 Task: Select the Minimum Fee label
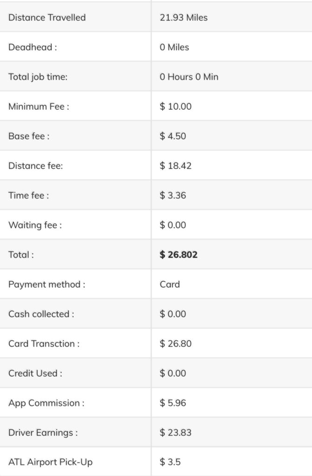point(39,106)
